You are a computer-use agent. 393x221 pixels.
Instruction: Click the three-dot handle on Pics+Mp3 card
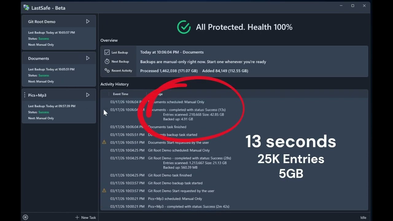[25, 95]
